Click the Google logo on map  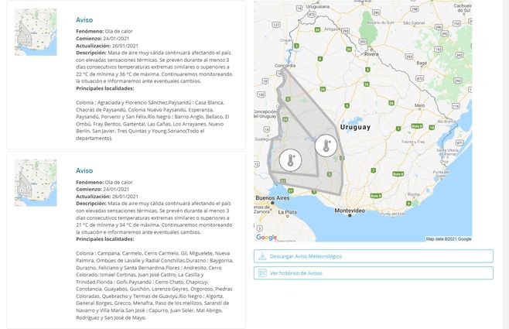tap(266, 238)
